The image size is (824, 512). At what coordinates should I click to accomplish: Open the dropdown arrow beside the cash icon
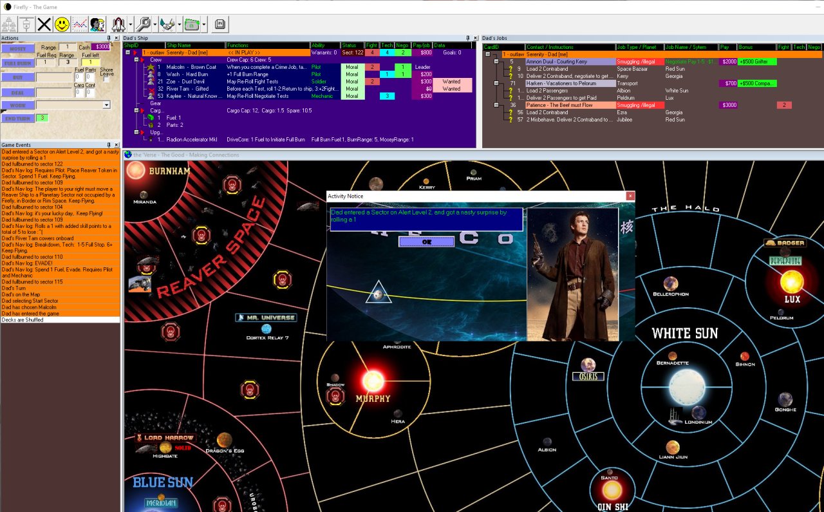204,24
